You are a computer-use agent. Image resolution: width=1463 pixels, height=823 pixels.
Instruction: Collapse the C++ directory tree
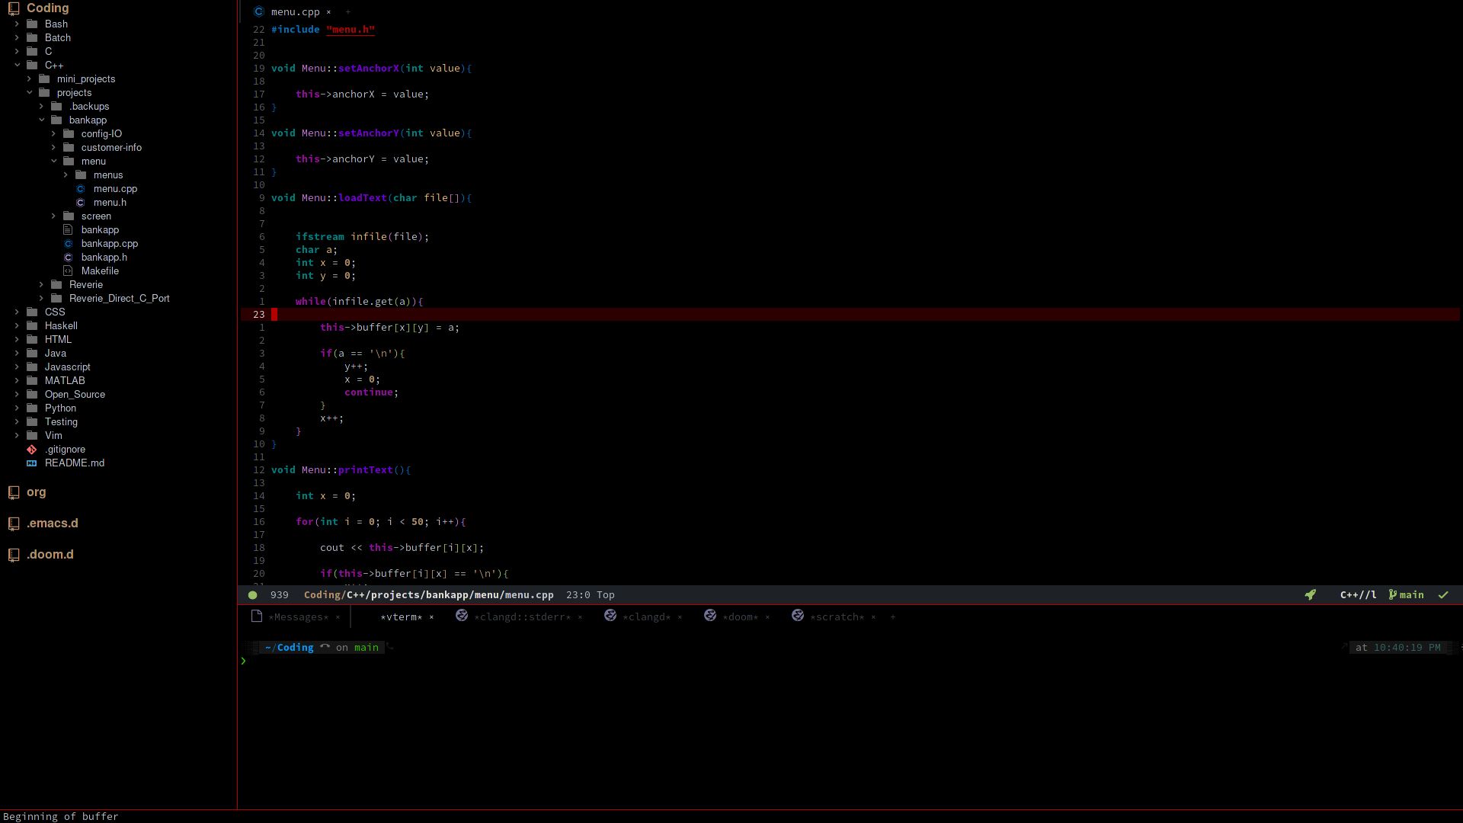[17, 65]
